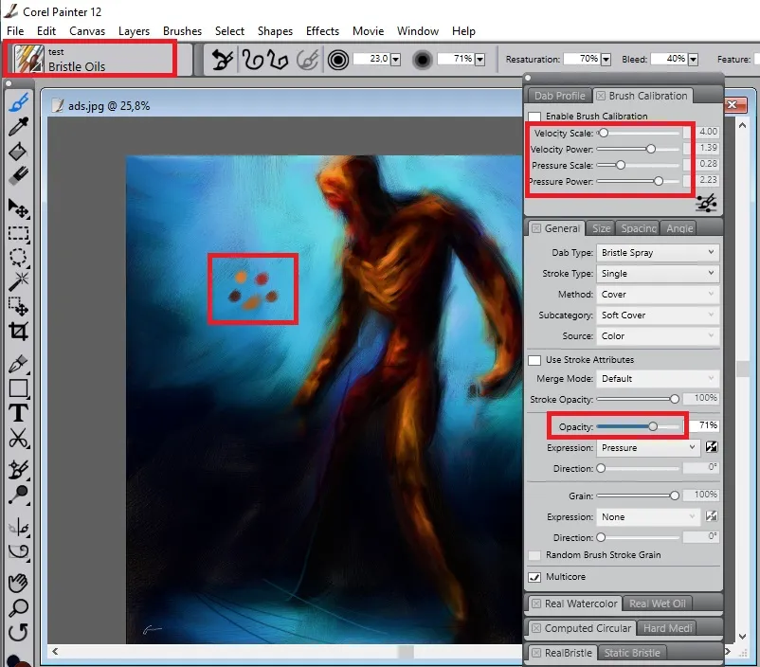This screenshot has height=667, width=760.
Task: Click the Velocity Power slider
Action: pos(638,150)
